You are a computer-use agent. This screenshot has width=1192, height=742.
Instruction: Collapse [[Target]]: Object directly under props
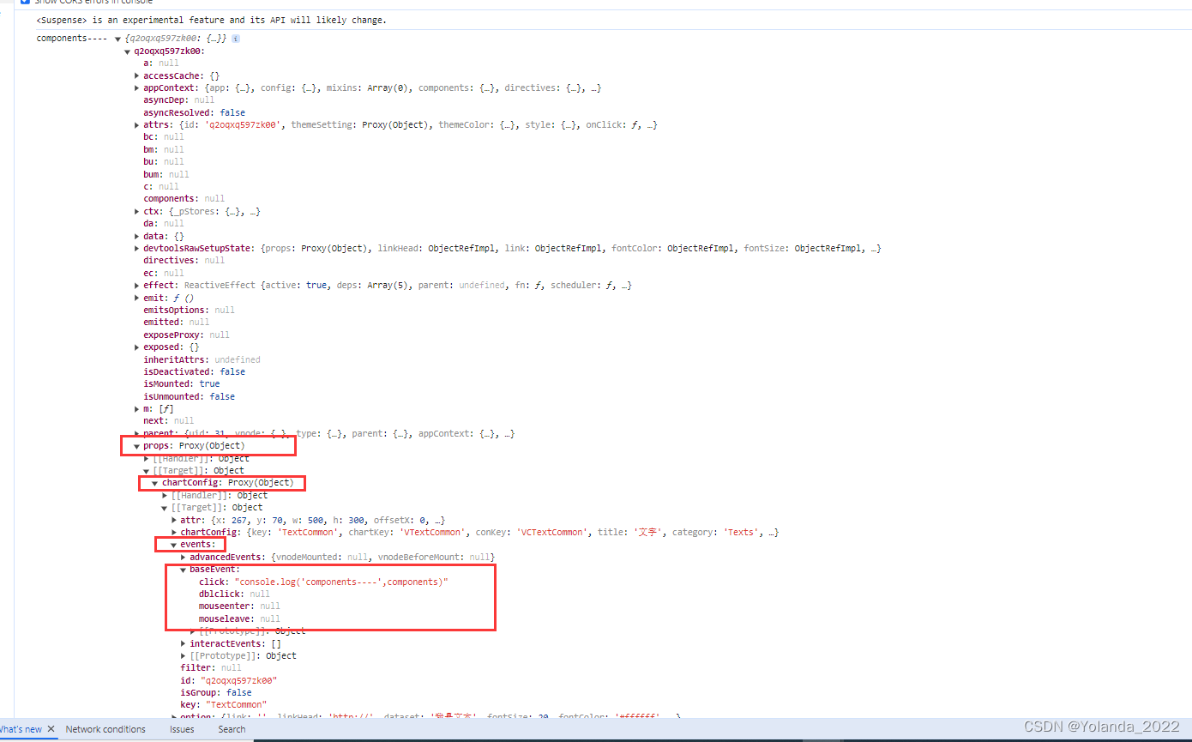147,471
